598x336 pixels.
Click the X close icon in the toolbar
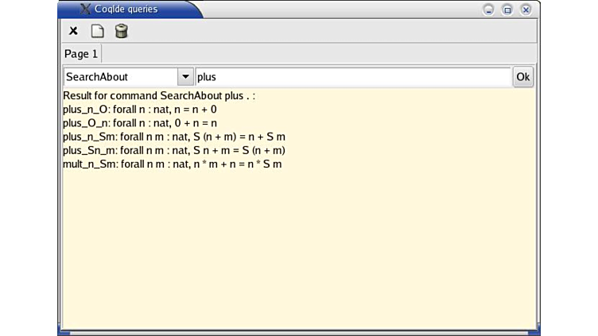pos(73,31)
